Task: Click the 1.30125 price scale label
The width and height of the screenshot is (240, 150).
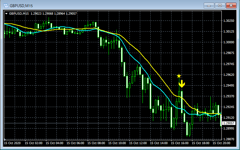Action: tap(229, 32)
